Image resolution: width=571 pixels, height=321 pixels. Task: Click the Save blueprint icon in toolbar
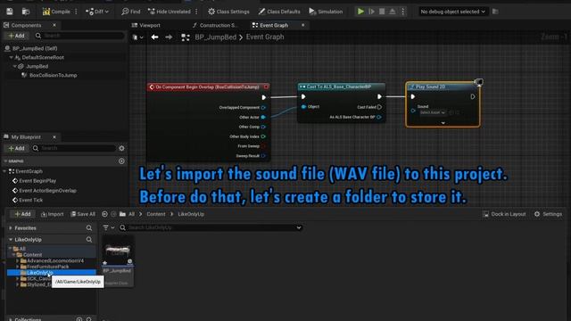tap(10, 12)
